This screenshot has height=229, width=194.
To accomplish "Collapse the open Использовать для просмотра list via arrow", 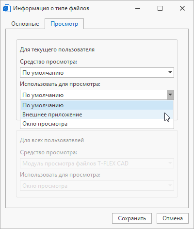I will (x=170, y=95).
